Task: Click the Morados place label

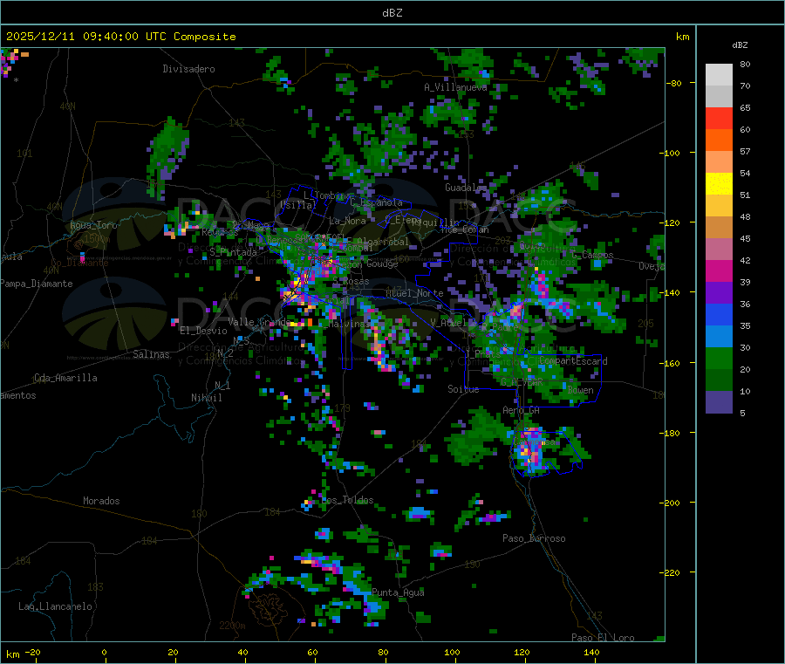Action: (101, 501)
